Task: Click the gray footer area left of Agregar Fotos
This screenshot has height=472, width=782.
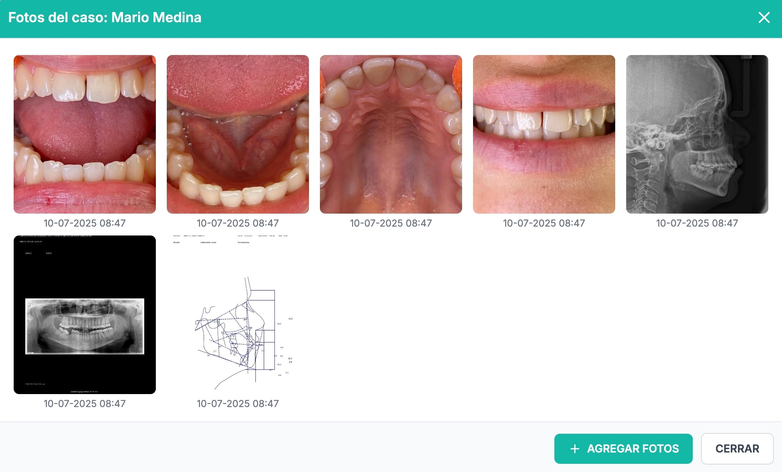Action: click(x=273, y=447)
